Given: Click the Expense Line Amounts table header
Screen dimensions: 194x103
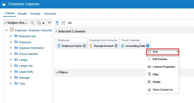Looking at the screenshot, I should tap(103, 40).
